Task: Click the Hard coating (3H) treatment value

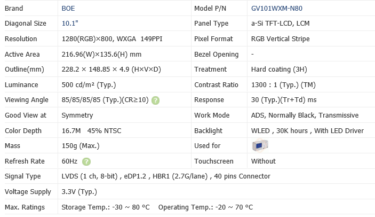Action: pyautogui.click(x=277, y=69)
